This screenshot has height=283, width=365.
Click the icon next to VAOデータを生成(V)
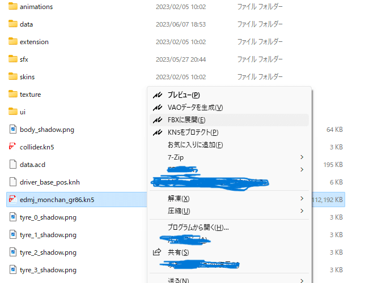(158, 108)
